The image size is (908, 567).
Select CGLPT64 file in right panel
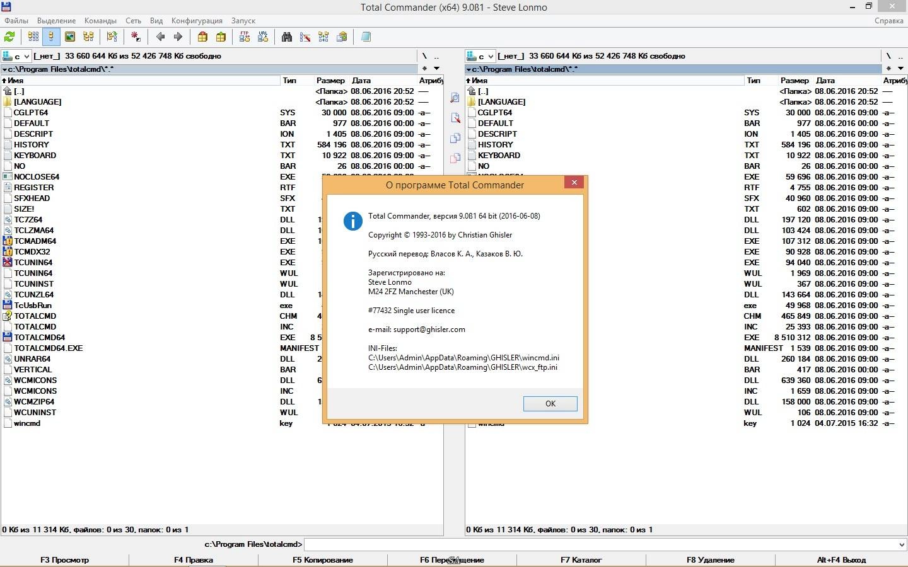point(494,112)
